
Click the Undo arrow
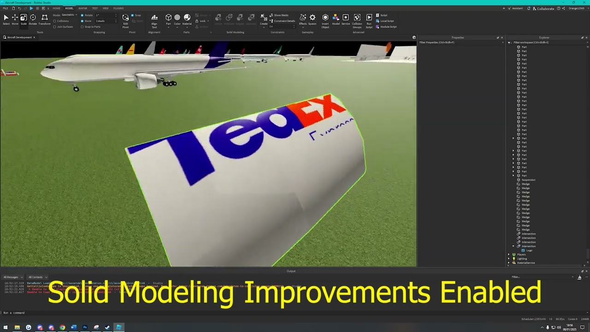(x=19, y=8)
